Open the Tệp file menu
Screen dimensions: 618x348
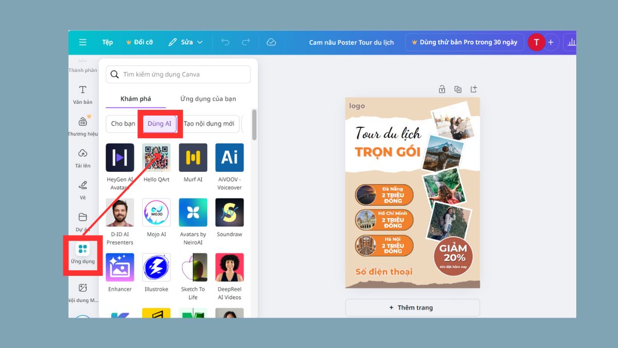pyautogui.click(x=107, y=42)
